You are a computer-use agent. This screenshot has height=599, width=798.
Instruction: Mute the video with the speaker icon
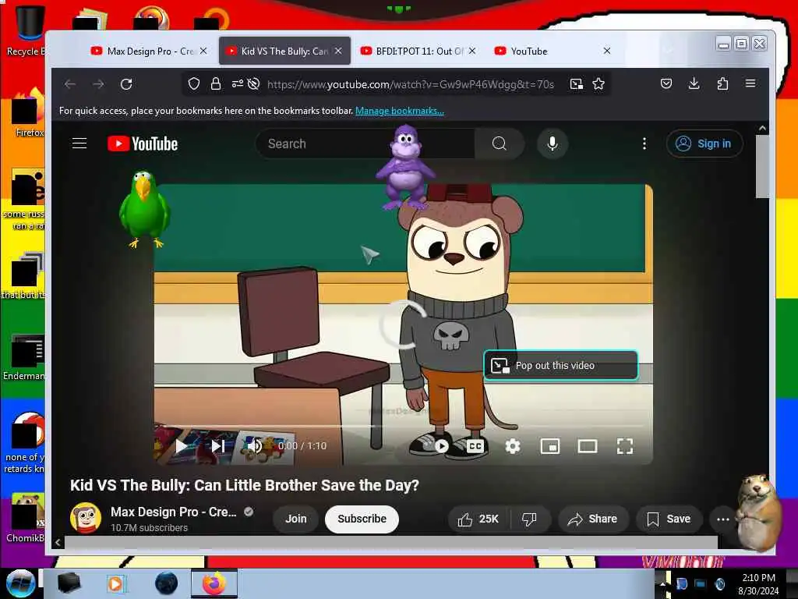point(254,446)
